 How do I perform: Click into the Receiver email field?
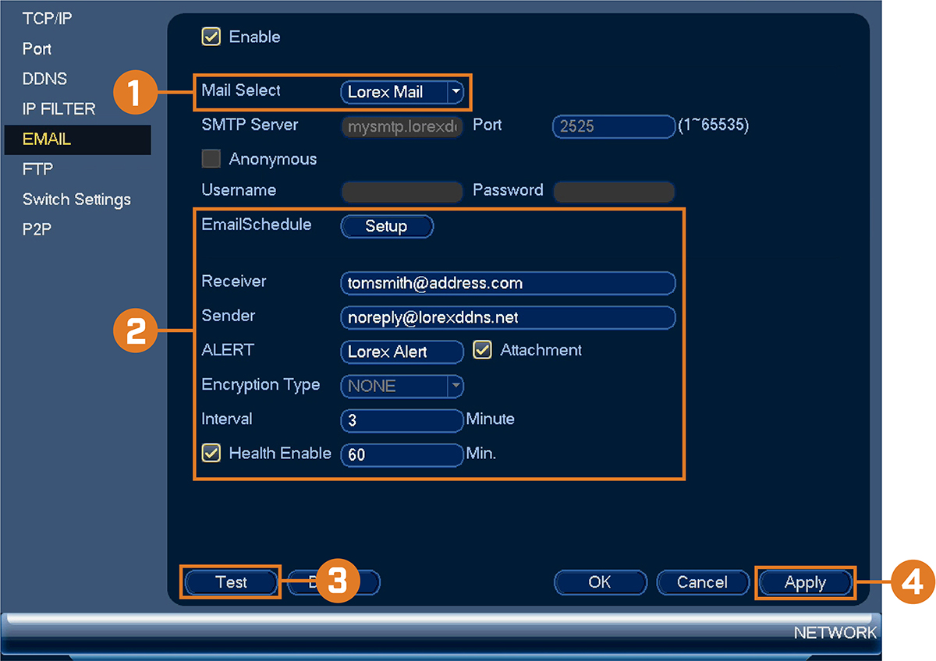pos(508,283)
